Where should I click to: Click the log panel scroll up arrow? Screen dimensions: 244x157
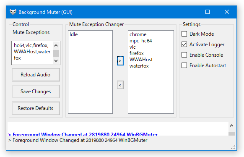coord(232,126)
